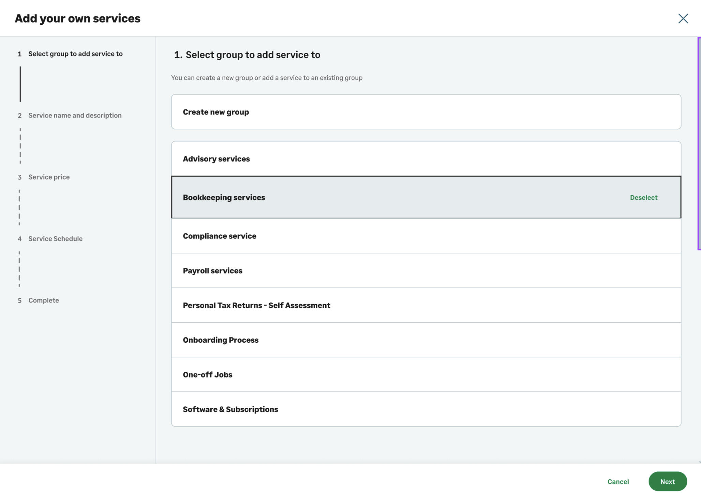The image size is (701, 497).
Task: Go to the Complete step
Action: point(44,300)
